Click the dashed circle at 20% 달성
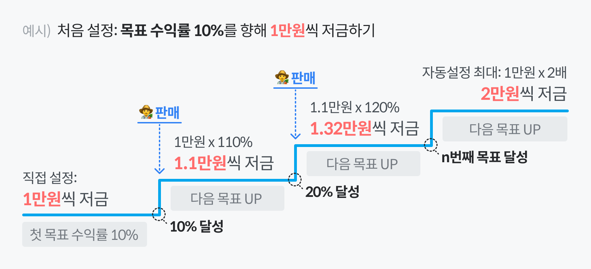The height and width of the screenshot is (269, 591). pyautogui.click(x=295, y=180)
